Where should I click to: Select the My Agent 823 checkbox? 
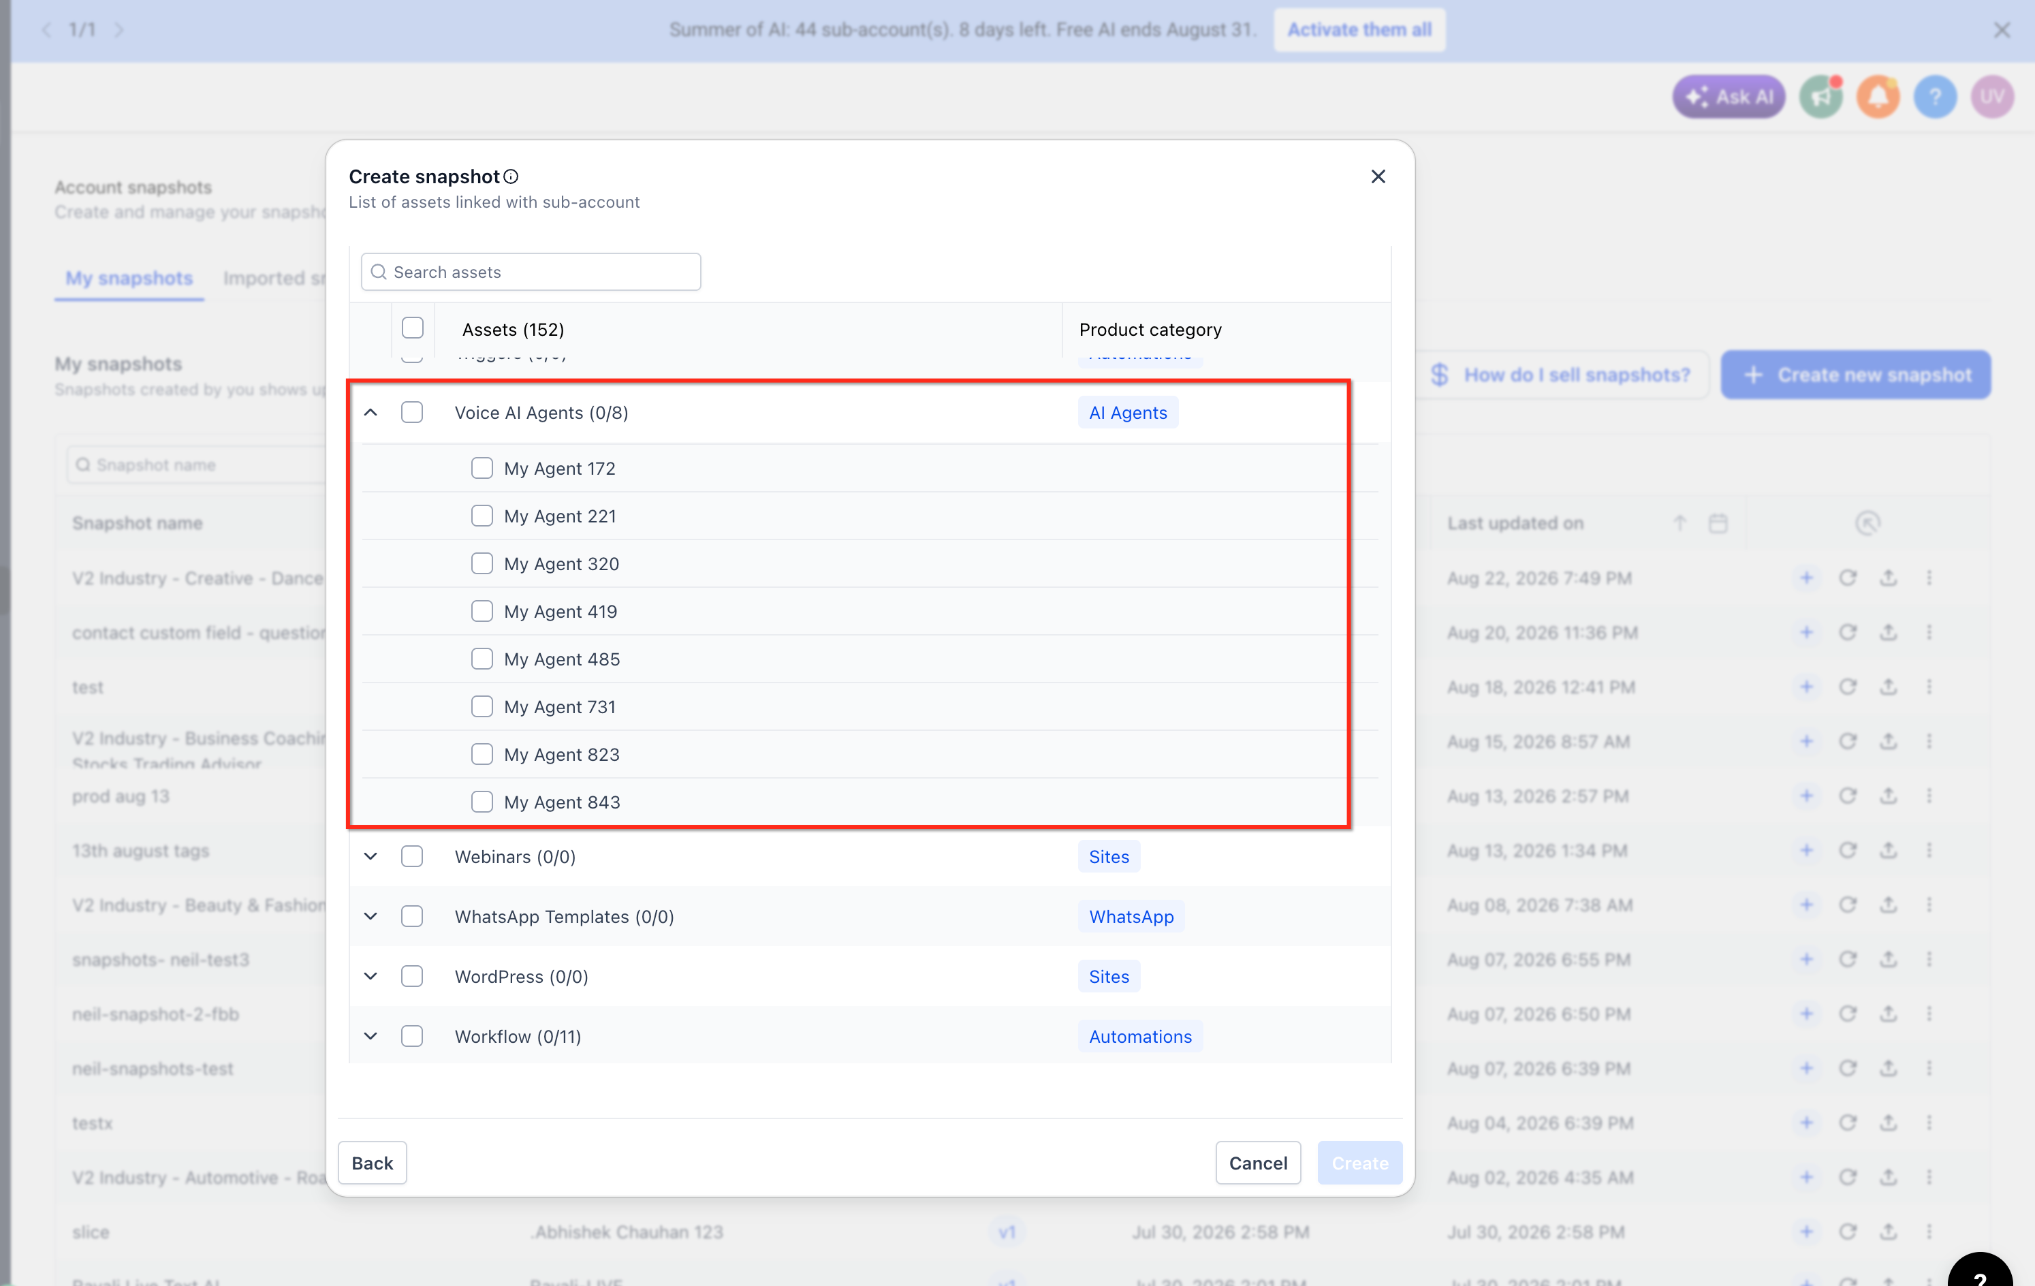(482, 755)
